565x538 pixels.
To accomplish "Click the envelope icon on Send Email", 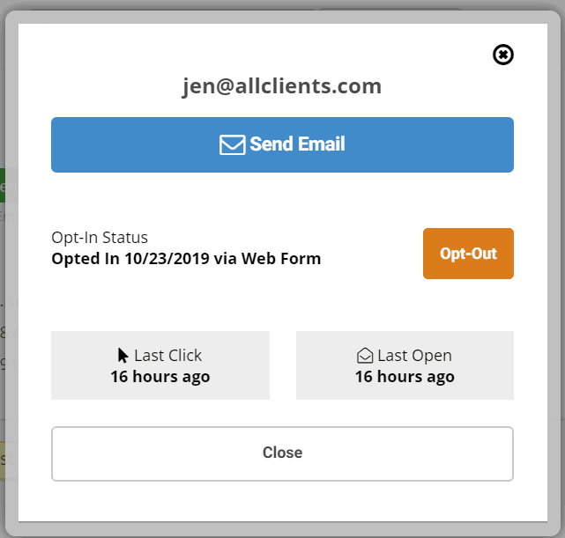I will pyautogui.click(x=233, y=144).
